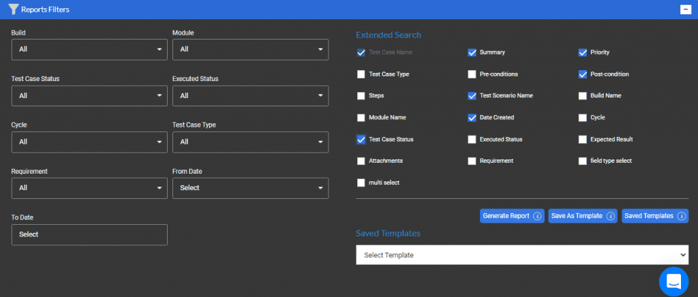This screenshot has width=698, height=297.
Task: Open the chat support bubble icon
Action: [673, 281]
